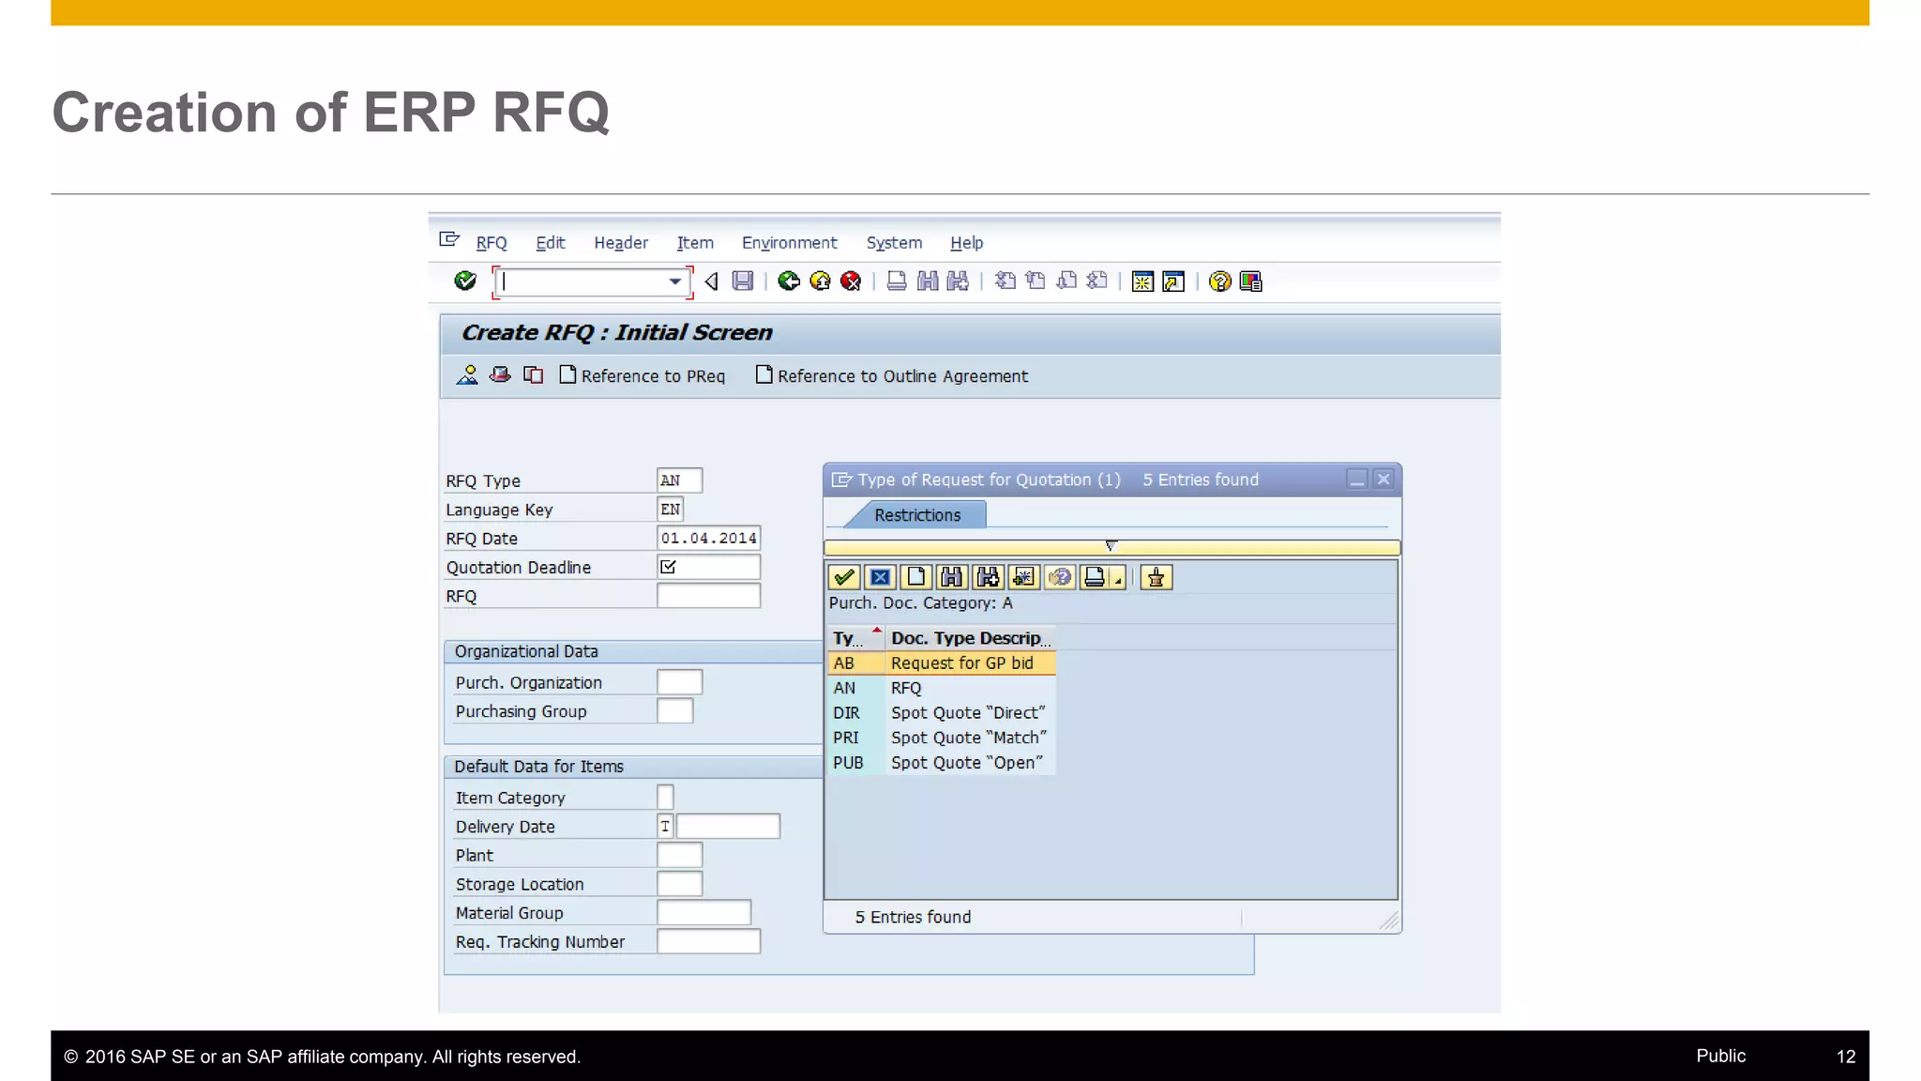Click the Item Category field
The image size is (1921, 1081).
click(x=665, y=798)
